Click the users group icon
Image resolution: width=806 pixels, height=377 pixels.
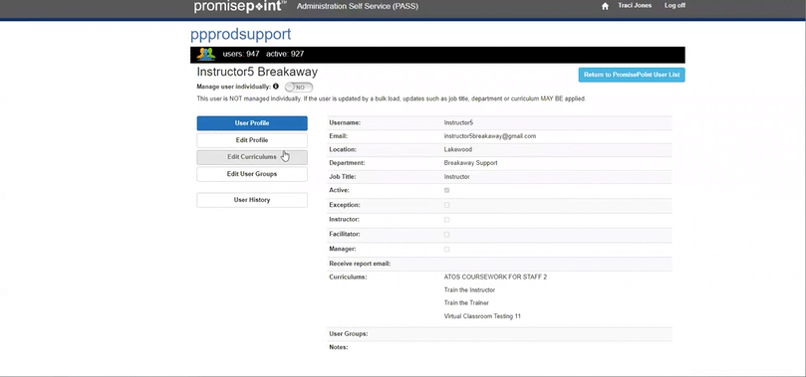coord(205,55)
